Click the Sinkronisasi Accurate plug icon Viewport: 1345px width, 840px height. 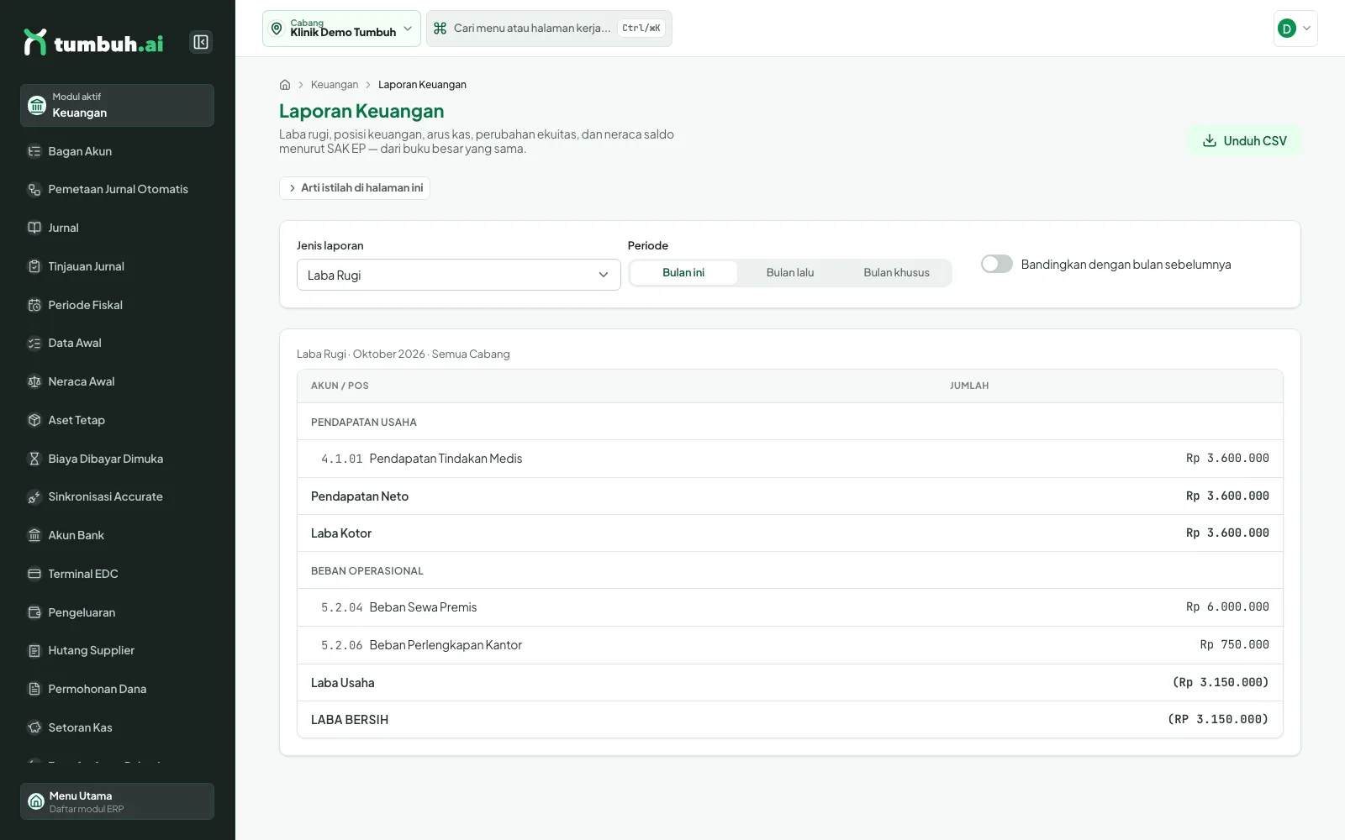point(34,496)
